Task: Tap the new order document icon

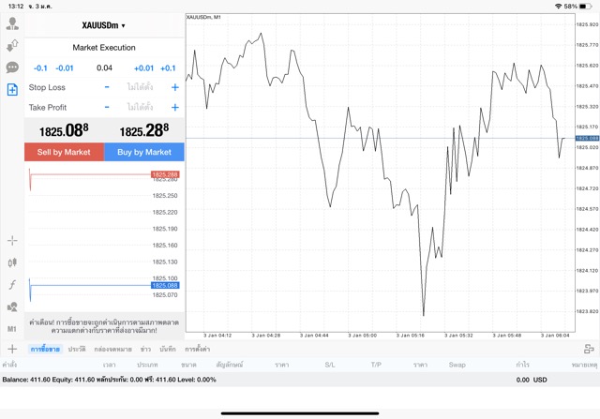Action: pyautogui.click(x=12, y=90)
